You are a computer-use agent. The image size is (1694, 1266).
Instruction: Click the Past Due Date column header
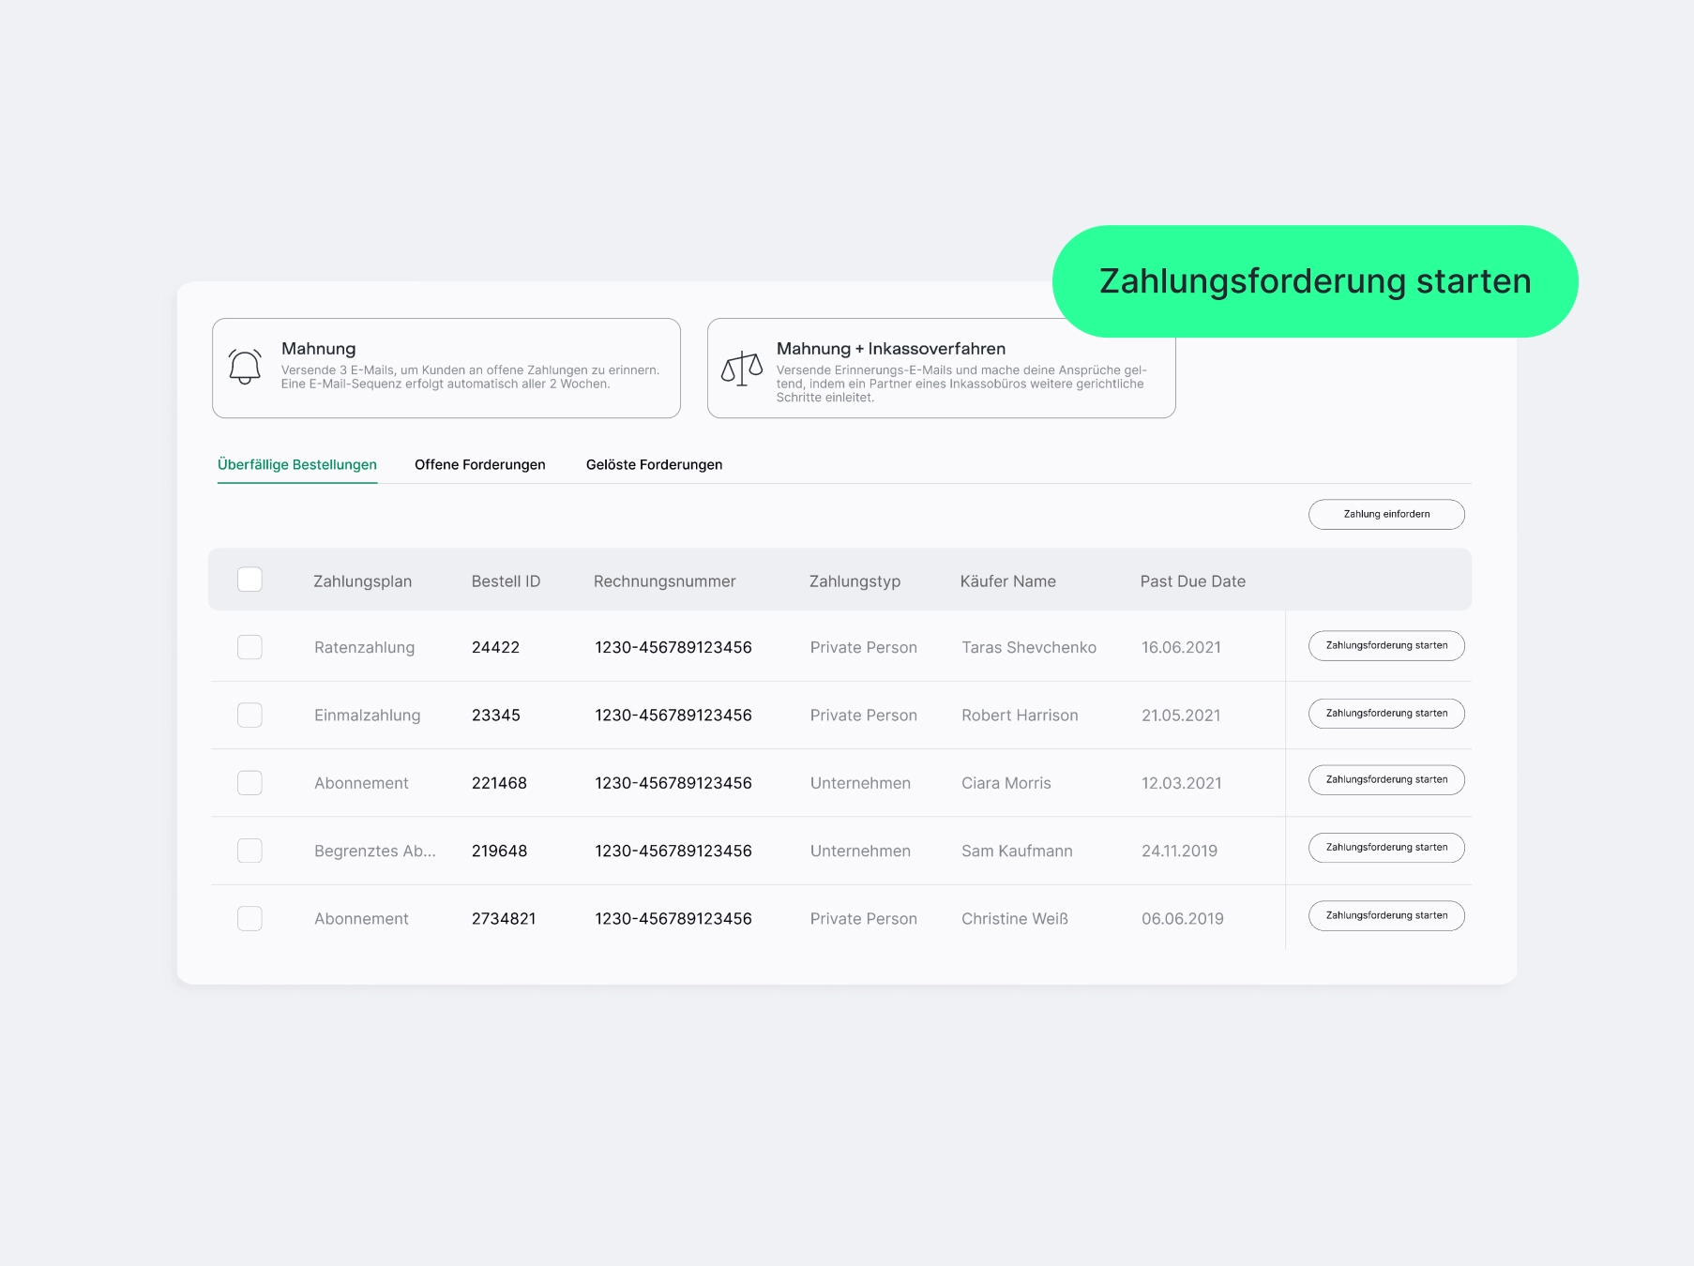coord(1192,581)
